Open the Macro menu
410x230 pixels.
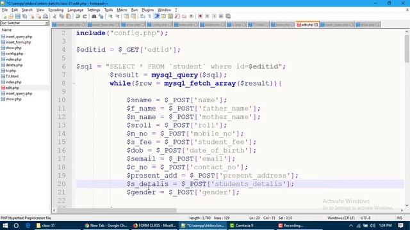tap(122, 10)
